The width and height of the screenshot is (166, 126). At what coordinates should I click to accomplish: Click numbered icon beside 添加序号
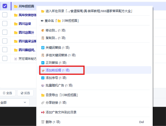click(x=43, y=78)
